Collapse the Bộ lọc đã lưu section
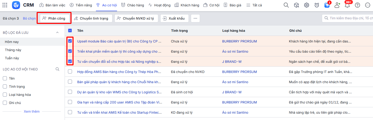Viewport: 373px width, 120px height. [x=57, y=33]
